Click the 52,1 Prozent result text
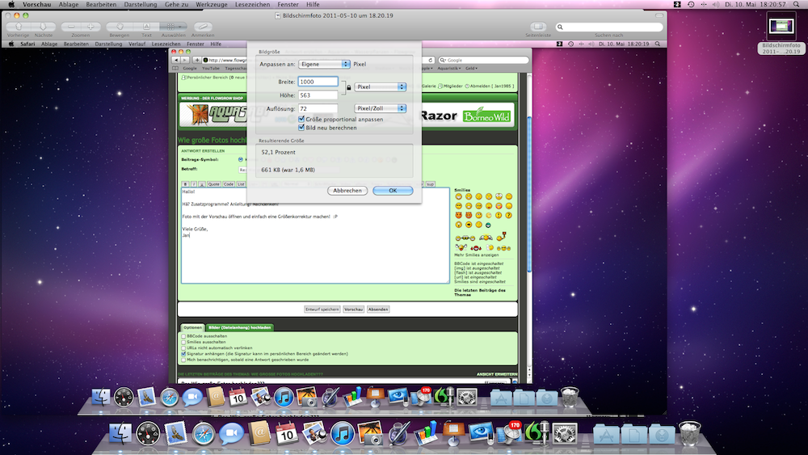This screenshot has width=808, height=455. pyautogui.click(x=278, y=152)
